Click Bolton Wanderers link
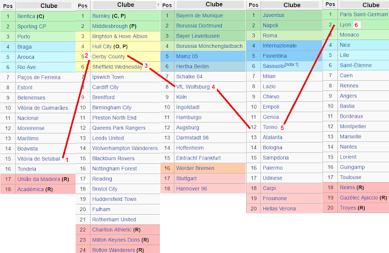Viewport: 389px width, 253px height. (x=114, y=250)
